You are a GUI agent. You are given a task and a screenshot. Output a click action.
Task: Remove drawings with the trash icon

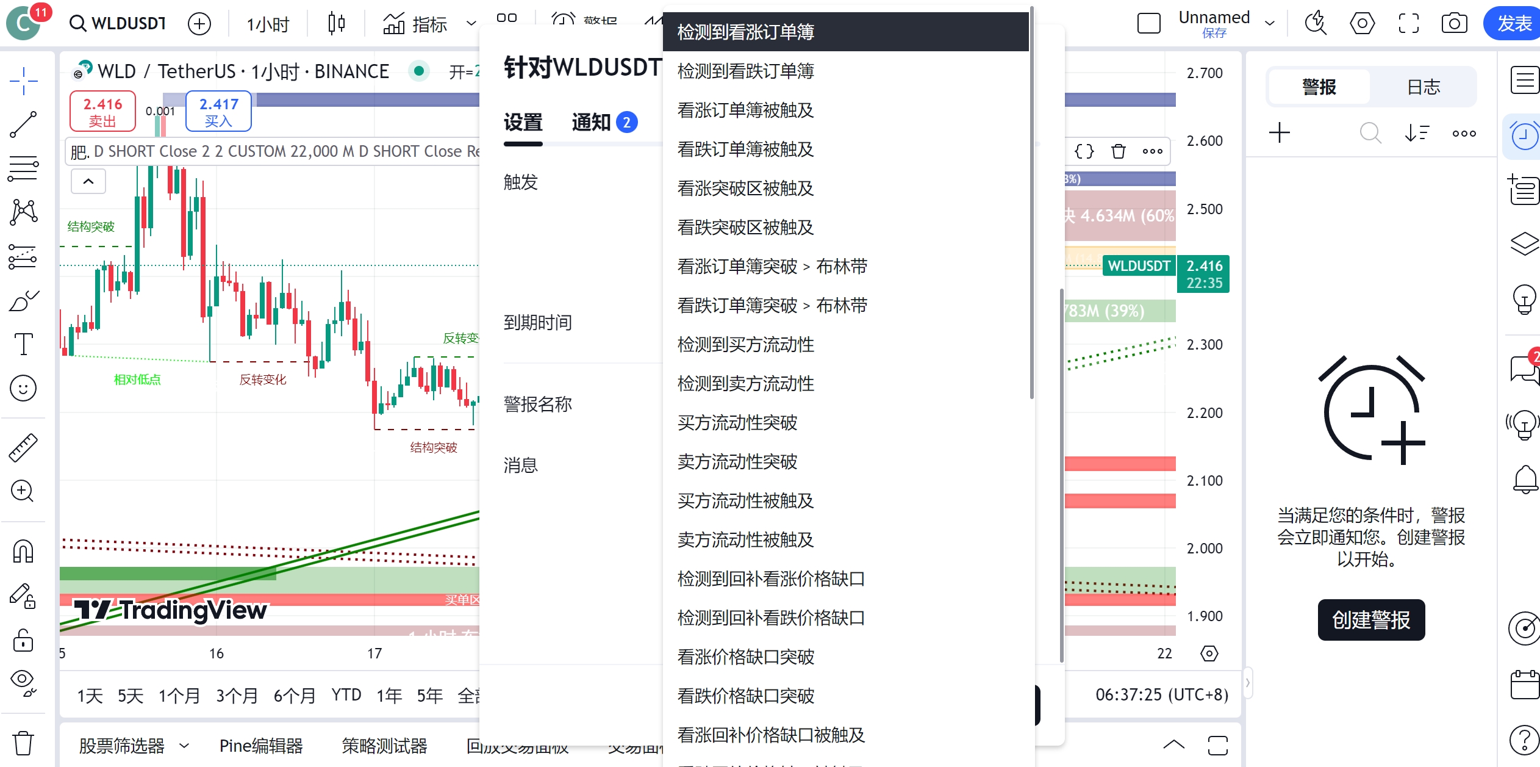coord(24,743)
